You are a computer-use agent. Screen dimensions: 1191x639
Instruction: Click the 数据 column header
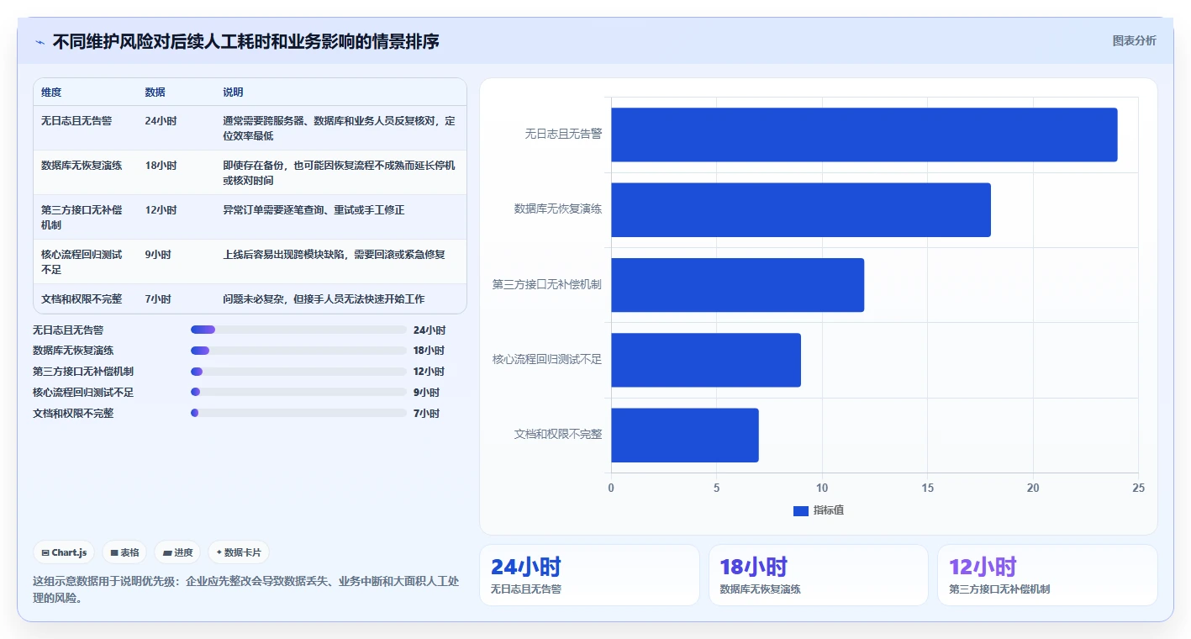click(155, 92)
